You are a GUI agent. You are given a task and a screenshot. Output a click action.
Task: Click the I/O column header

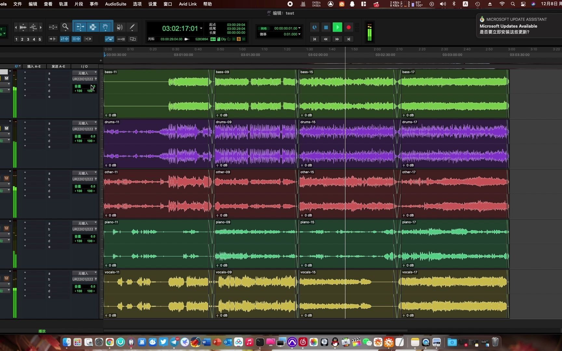[x=85, y=66]
